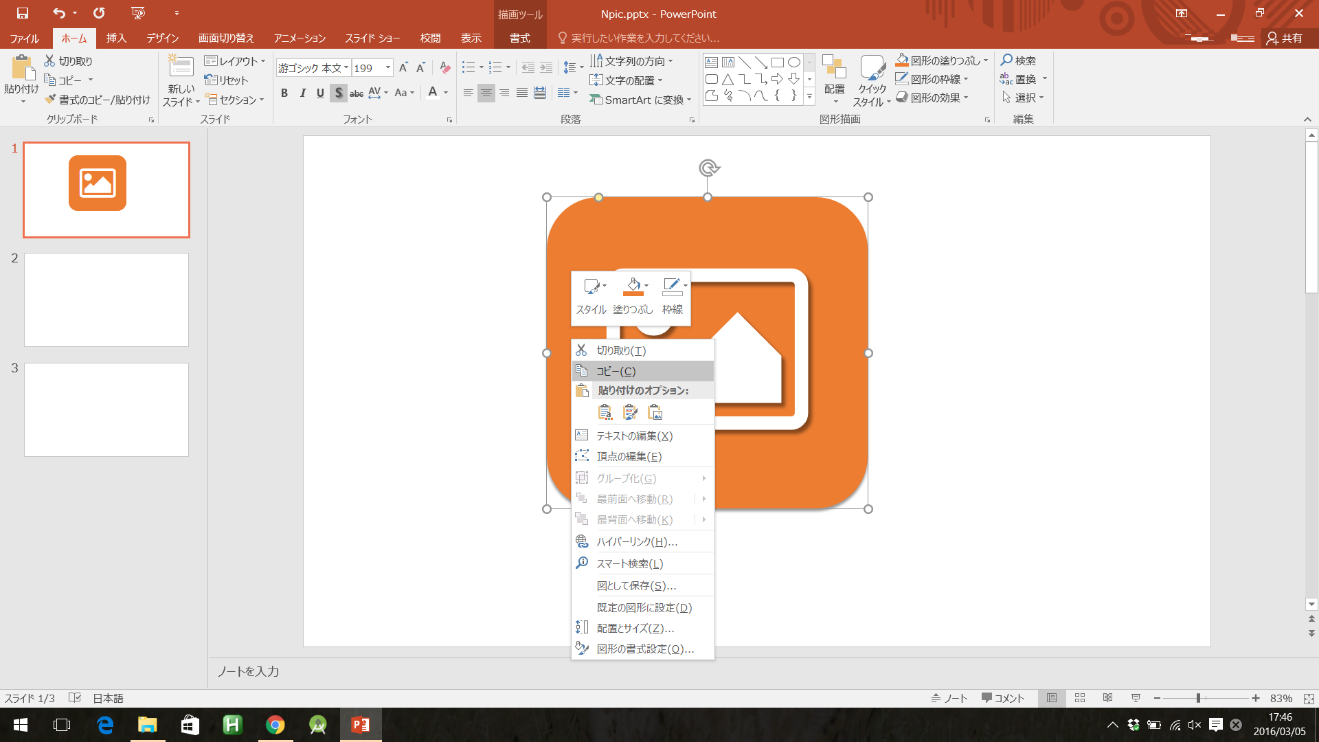Click Share (共有) button
1319x742 pixels.
[1285, 38]
